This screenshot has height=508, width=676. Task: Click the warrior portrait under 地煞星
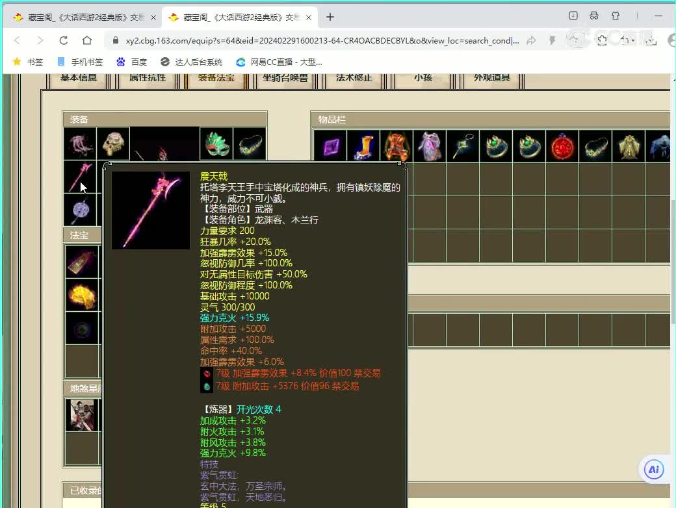coord(82,415)
